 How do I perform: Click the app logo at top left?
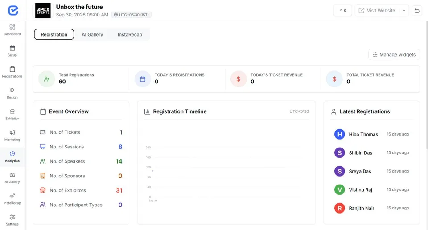pyautogui.click(x=13, y=10)
